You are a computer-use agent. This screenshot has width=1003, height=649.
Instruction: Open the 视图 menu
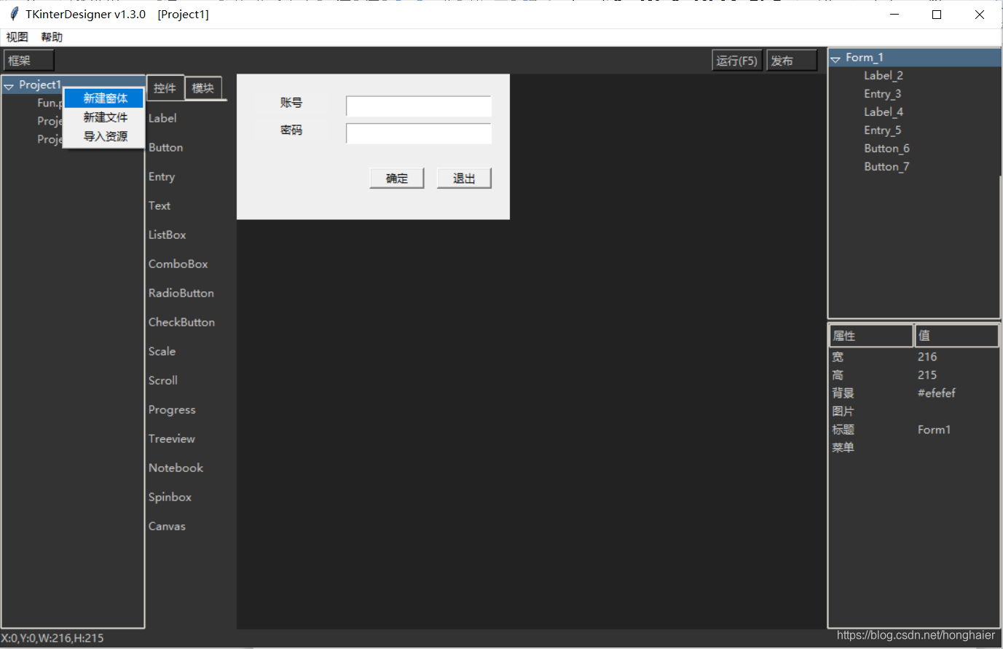17,37
